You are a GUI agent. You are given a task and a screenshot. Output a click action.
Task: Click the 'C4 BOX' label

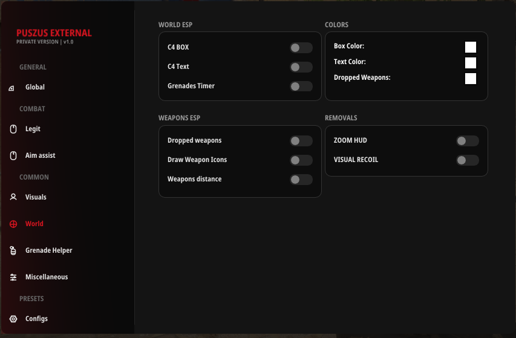point(178,47)
